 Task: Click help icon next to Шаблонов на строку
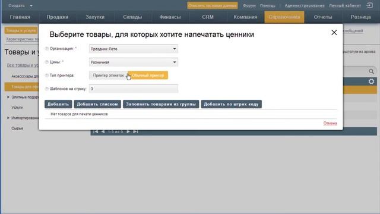point(47,89)
